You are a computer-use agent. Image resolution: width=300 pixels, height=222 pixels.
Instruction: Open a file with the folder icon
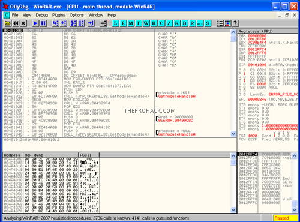[x=8, y=23]
